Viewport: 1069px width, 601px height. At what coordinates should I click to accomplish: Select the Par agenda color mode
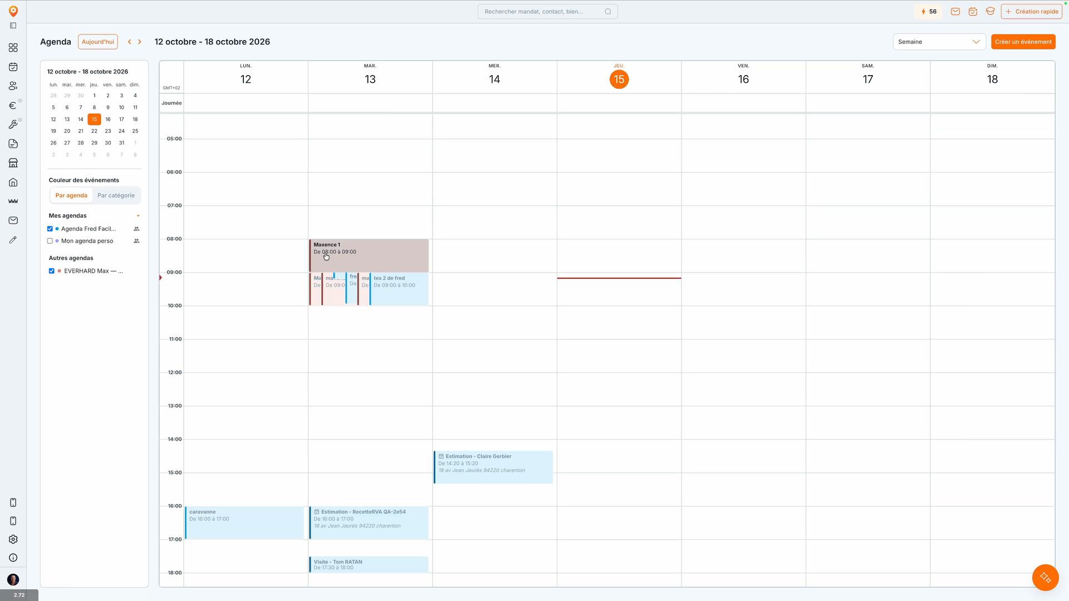pos(71,195)
